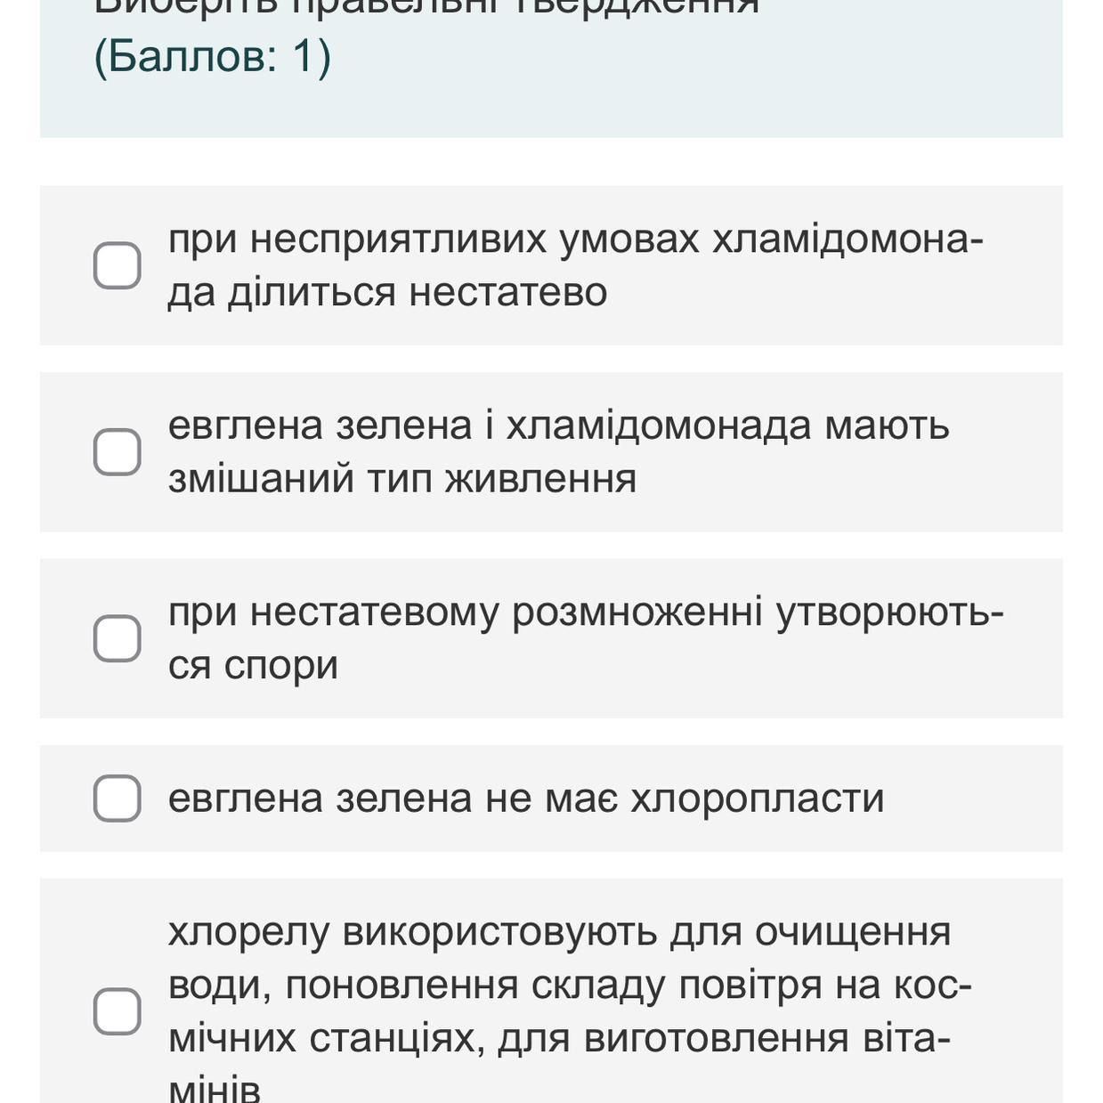Enable the 'при нестатевому розмноженні' checkbox
The height and width of the screenshot is (1103, 1103).
pyautogui.click(x=117, y=638)
